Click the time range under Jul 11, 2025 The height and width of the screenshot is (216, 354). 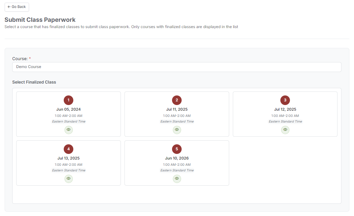pyautogui.click(x=177, y=116)
